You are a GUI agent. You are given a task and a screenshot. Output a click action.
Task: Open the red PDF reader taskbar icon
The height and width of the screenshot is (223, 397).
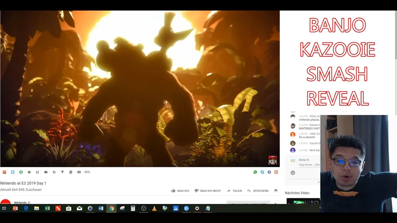(58, 208)
